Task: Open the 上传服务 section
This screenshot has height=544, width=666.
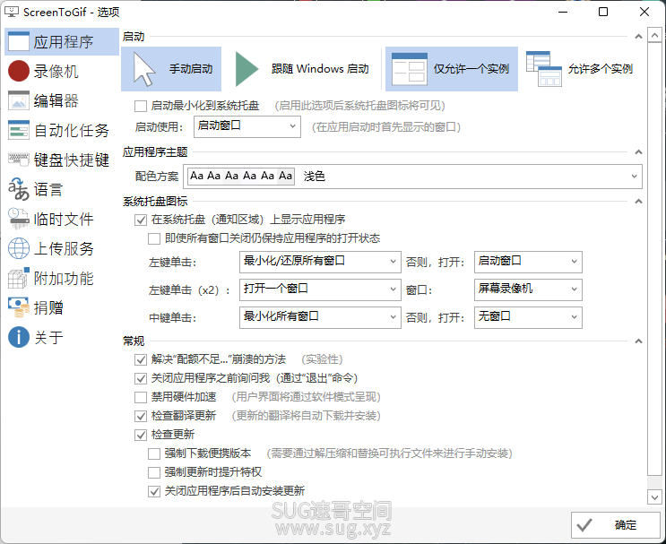Action: coord(62,248)
